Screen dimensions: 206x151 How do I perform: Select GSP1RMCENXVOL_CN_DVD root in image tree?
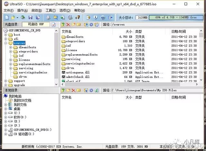click(x=24, y=31)
